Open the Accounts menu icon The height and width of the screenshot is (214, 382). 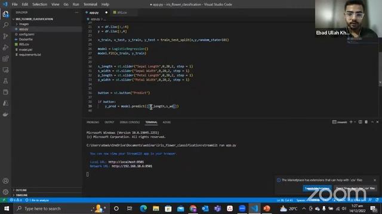tap(5, 181)
